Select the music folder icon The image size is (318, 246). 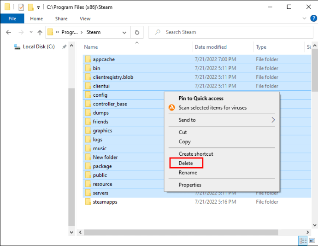pos(88,148)
